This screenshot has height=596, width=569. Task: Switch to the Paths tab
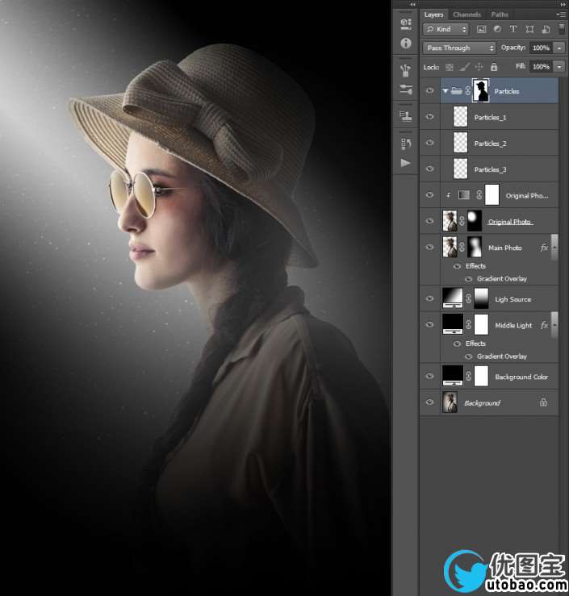point(500,15)
